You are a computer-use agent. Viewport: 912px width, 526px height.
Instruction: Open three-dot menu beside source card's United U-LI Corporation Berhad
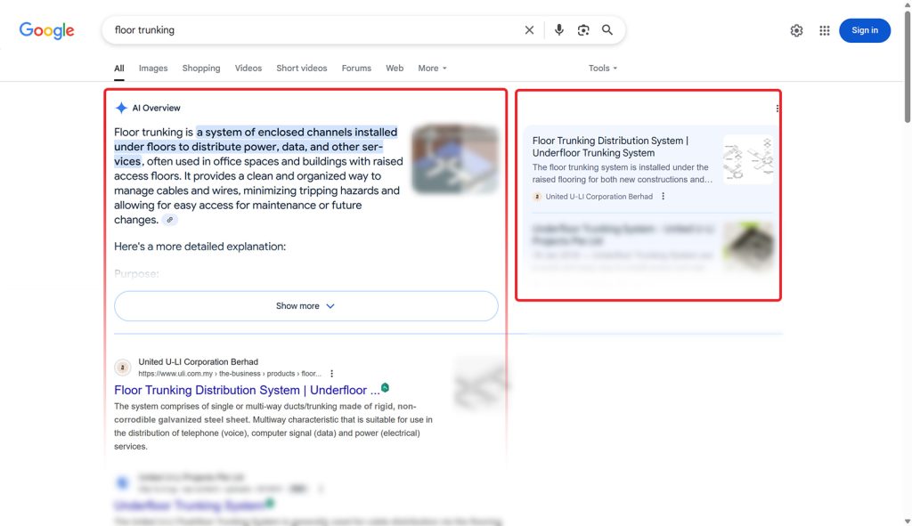pos(663,197)
